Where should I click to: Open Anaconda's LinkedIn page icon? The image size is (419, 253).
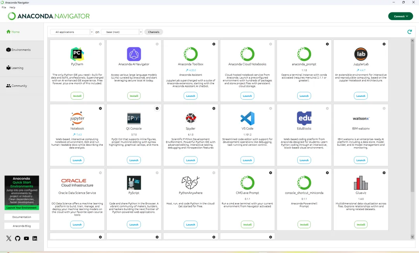click(35, 238)
